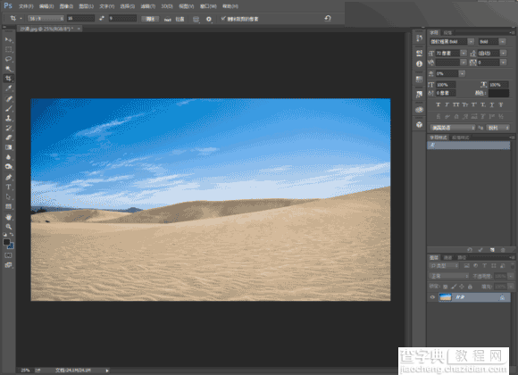Open font family dropdown in Character panel
This screenshot has width=518, height=375.
click(471, 42)
